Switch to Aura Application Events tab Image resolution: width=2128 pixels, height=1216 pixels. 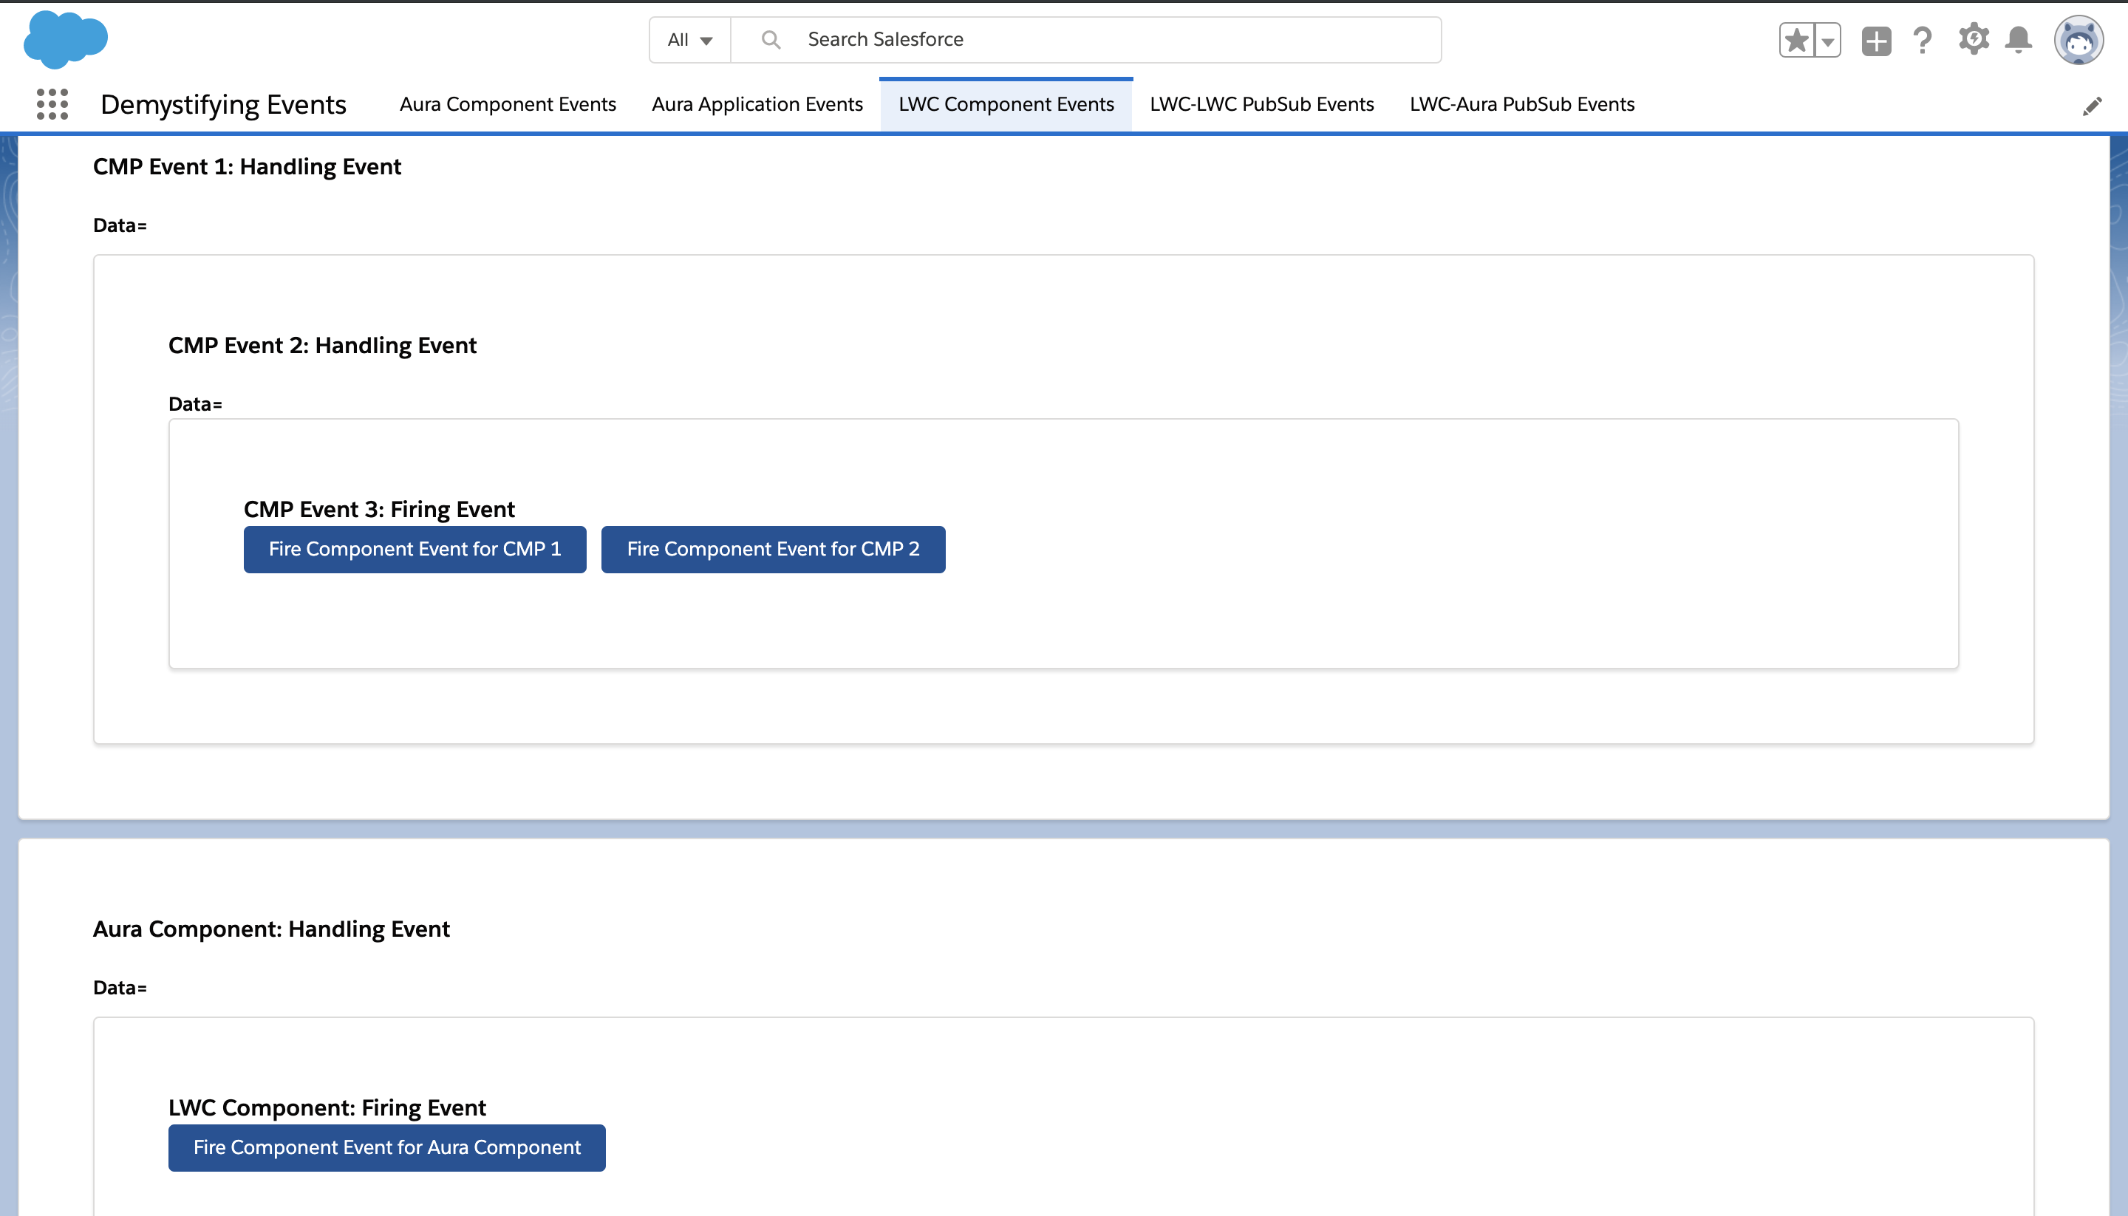tap(757, 104)
